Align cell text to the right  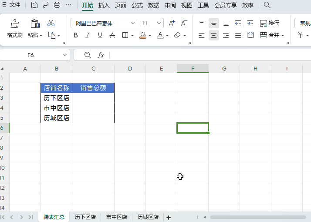coord(226,35)
